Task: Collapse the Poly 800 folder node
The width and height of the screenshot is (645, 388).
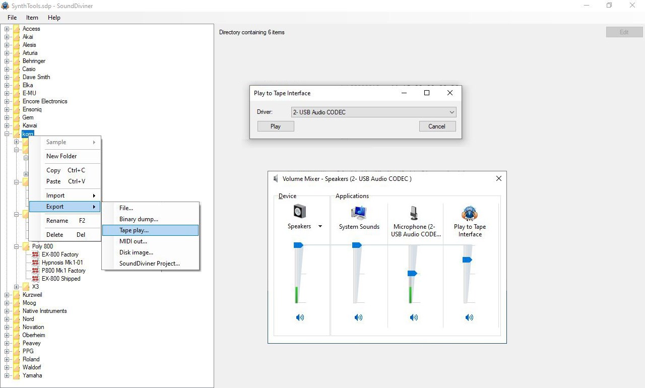Action: pyautogui.click(x=16, y=246)
